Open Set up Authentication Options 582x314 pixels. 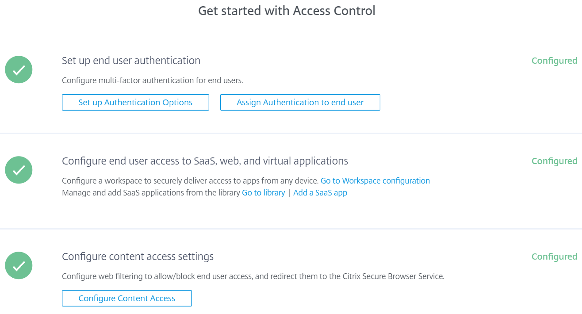(x=135, y=102)
